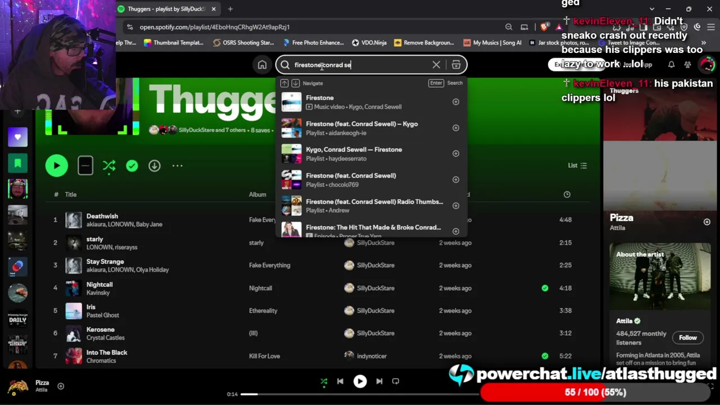720x405 pixels.
Task: Open Thumbnail Templates bookmark
Action: point(173,43)
